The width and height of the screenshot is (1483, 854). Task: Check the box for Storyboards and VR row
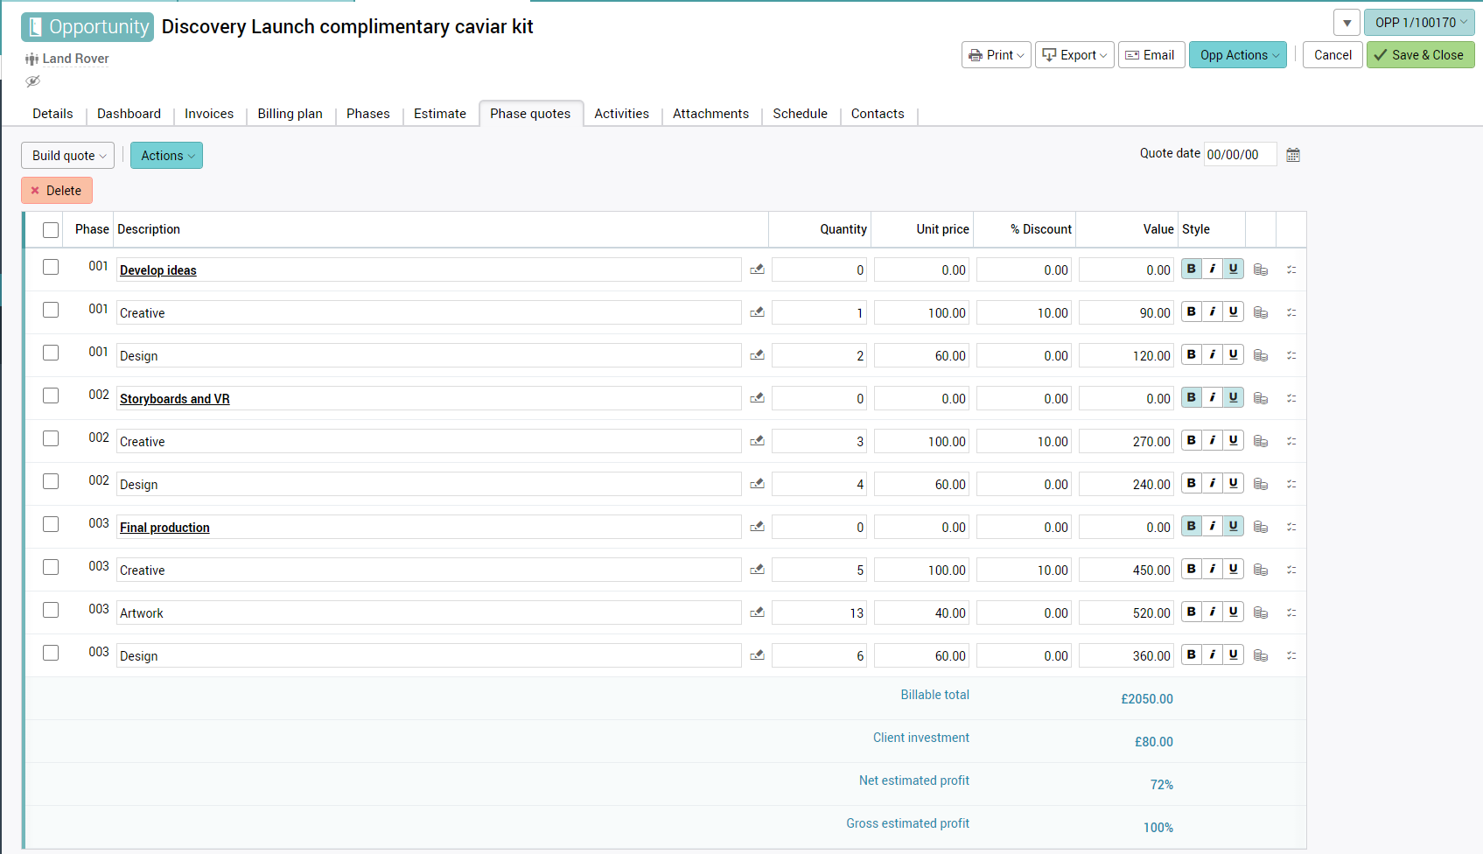[51, 396]
